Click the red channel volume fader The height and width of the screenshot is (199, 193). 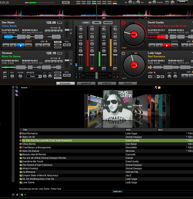point(92,55)
